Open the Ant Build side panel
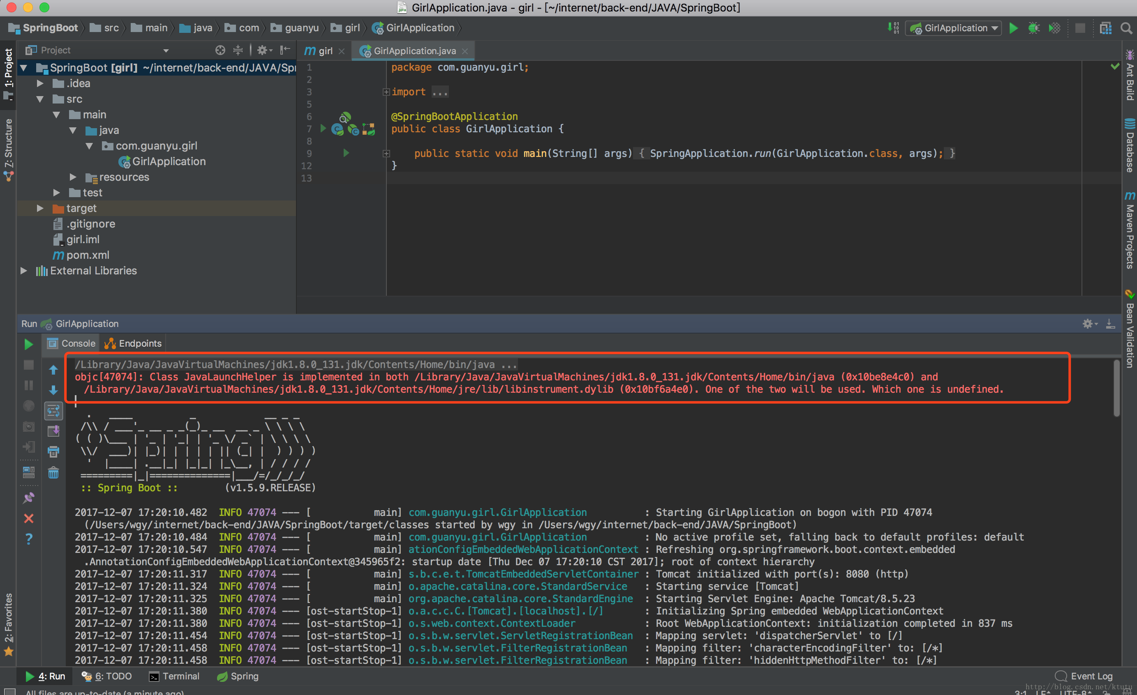Image resolution: width=1137 pixels, height=695 pixels. (x=1129, y=75)
